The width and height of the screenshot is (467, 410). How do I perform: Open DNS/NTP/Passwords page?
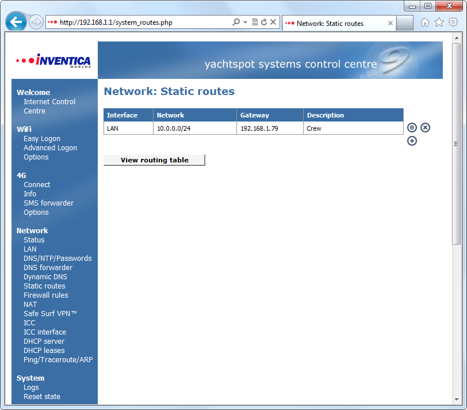pos(58,259)
